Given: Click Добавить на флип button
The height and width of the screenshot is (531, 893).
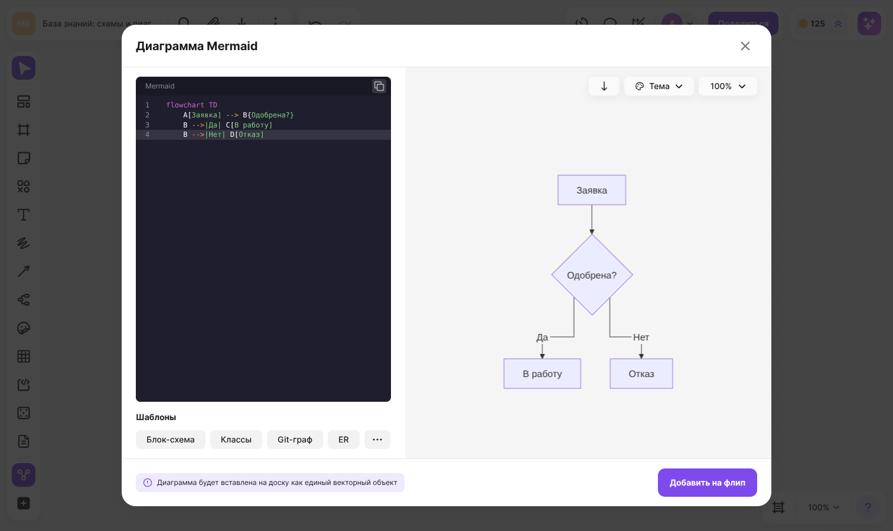Looking at the screenshot, I should point(708,483).
